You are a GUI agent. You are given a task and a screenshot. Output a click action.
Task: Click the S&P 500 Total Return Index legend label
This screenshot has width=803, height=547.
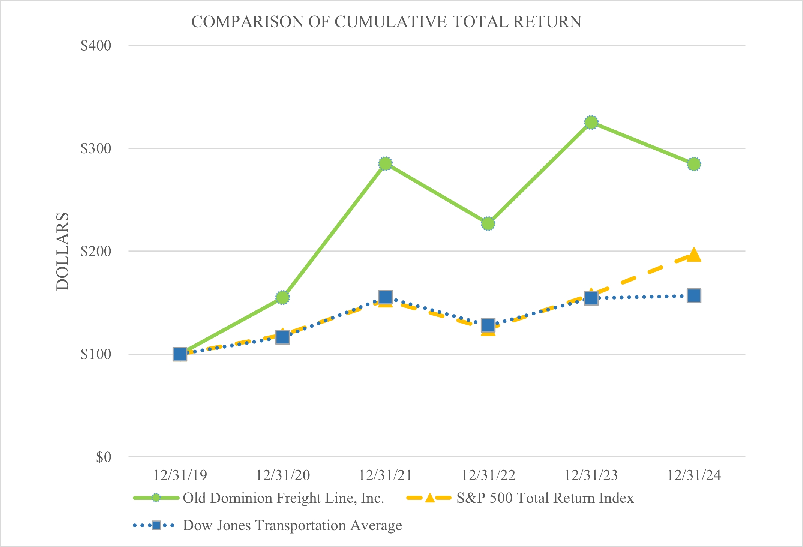click(545, 498)
